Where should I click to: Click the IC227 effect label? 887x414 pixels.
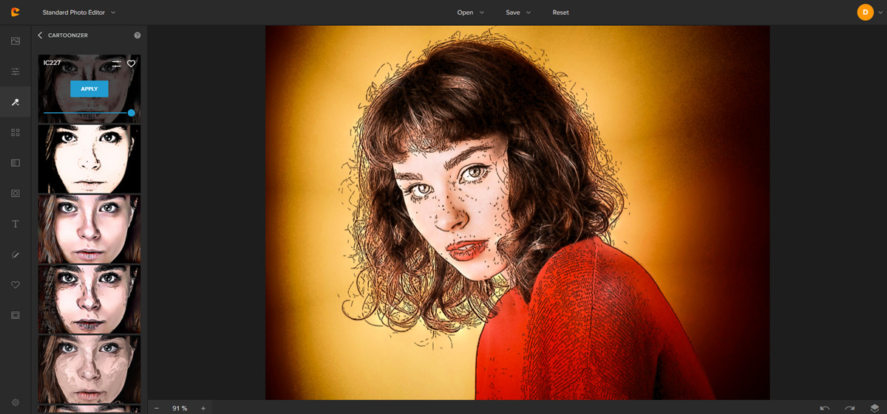point(52,63)
